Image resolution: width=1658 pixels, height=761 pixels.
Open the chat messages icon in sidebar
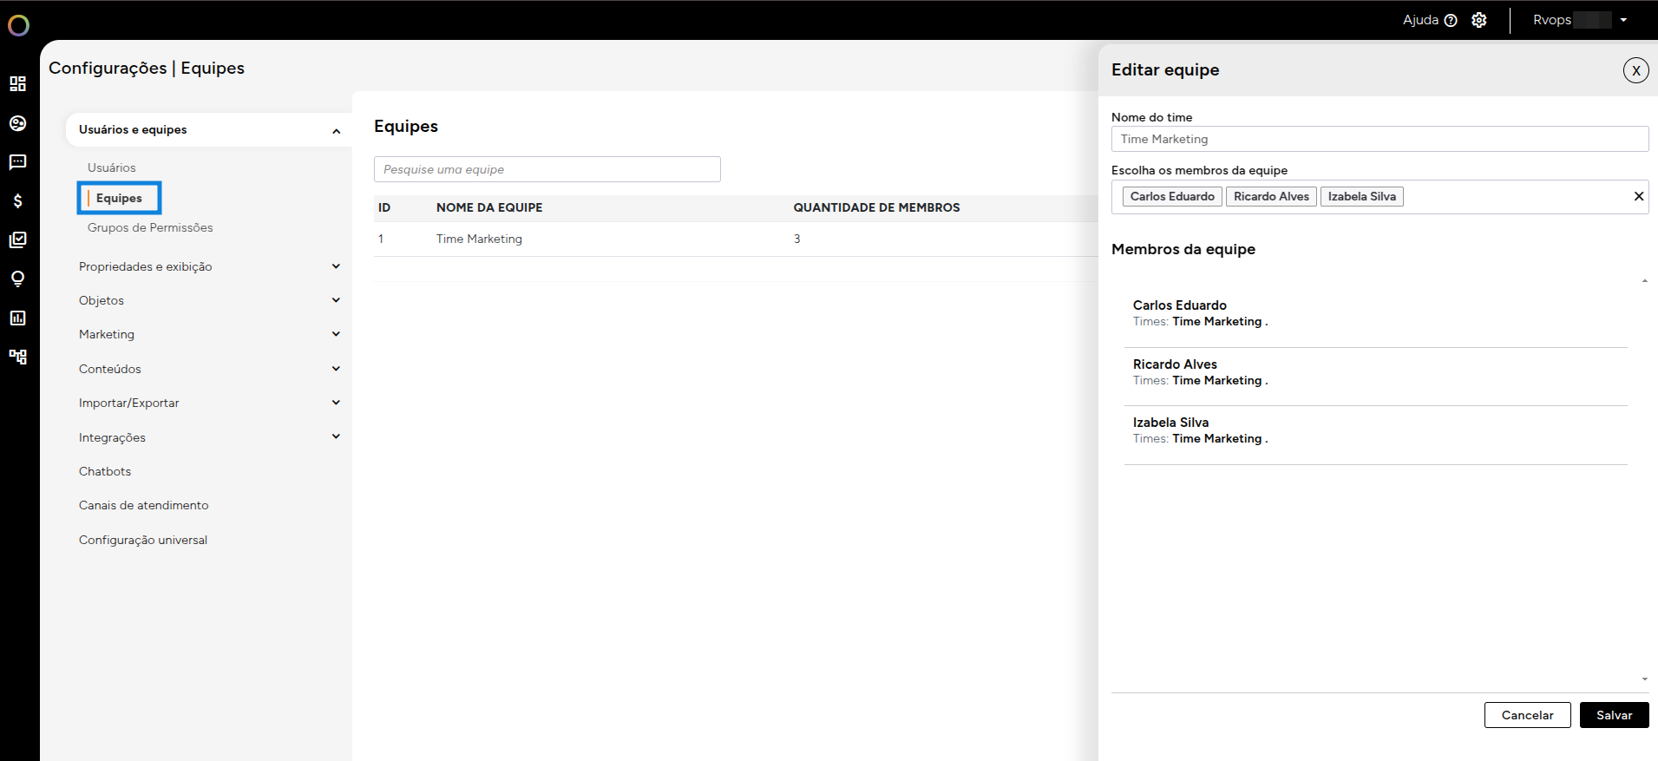[x=17, y=162]
